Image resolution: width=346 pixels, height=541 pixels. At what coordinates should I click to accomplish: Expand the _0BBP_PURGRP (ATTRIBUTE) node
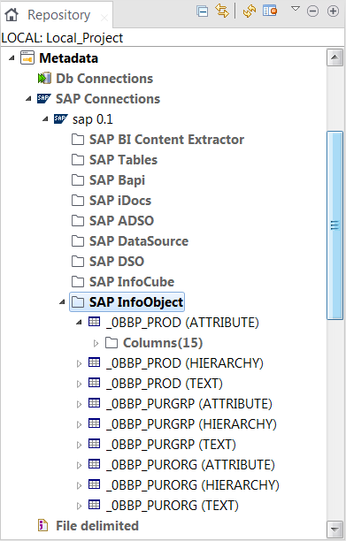(79, 404)
